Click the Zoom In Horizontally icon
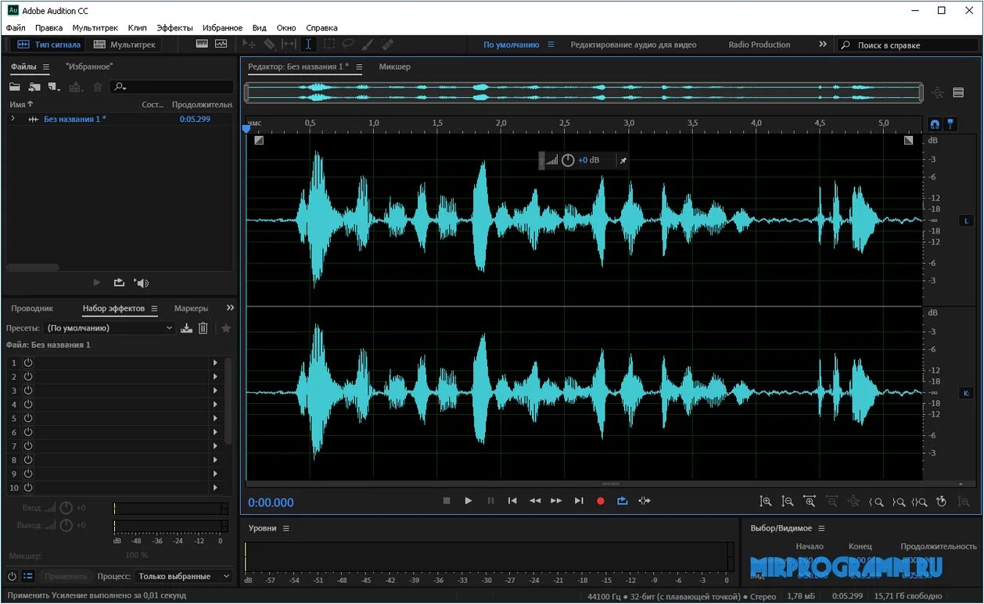 pos(810,502)
